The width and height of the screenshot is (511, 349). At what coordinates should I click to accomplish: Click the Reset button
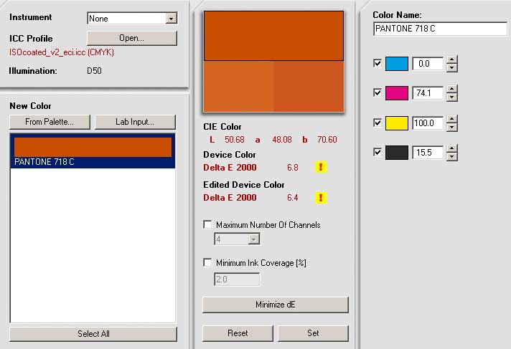(238, 333)
